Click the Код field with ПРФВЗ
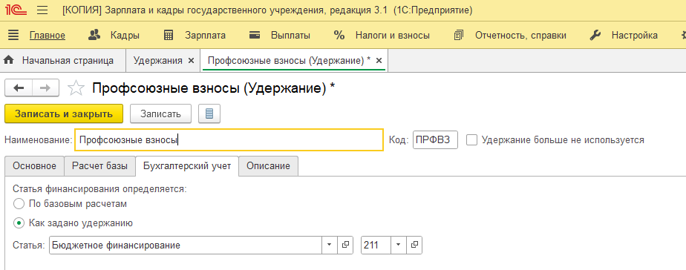The height and width of the screenshot is (270, 686). (435, 140)
